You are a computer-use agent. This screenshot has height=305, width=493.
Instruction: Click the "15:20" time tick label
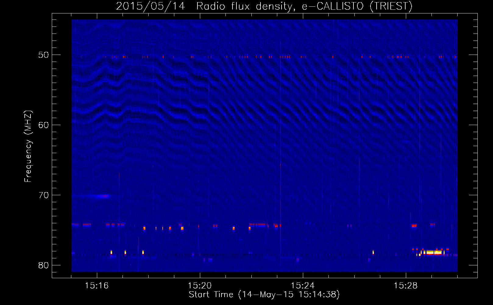200,285
